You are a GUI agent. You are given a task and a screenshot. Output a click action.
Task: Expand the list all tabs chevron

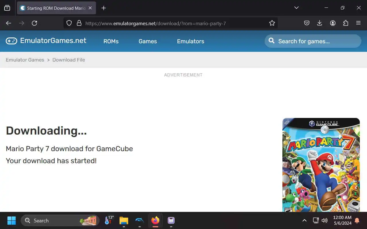(x=296, y=8)
